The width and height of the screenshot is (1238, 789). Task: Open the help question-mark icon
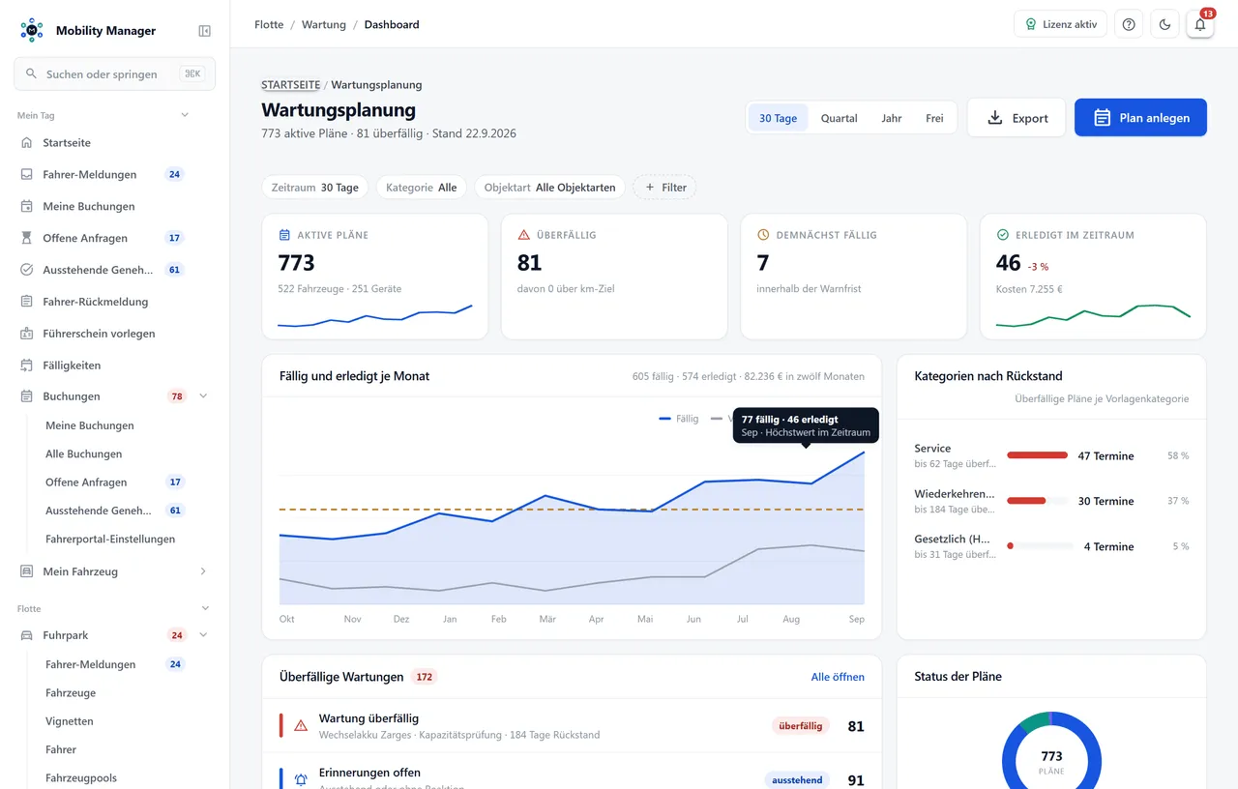coord(1129,24)
